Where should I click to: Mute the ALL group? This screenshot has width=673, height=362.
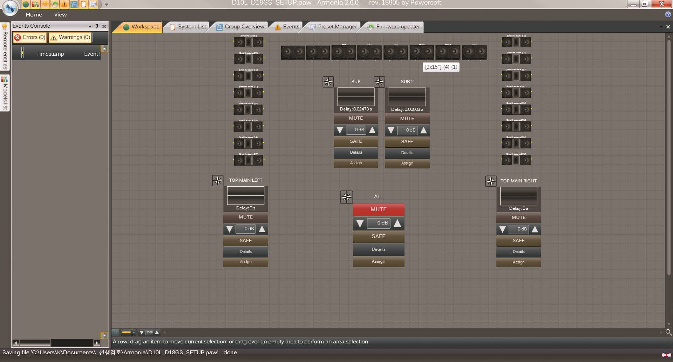point(378,209)
